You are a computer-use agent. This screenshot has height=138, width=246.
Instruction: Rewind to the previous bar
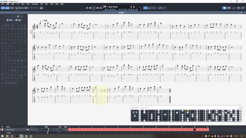click(90, 8)
